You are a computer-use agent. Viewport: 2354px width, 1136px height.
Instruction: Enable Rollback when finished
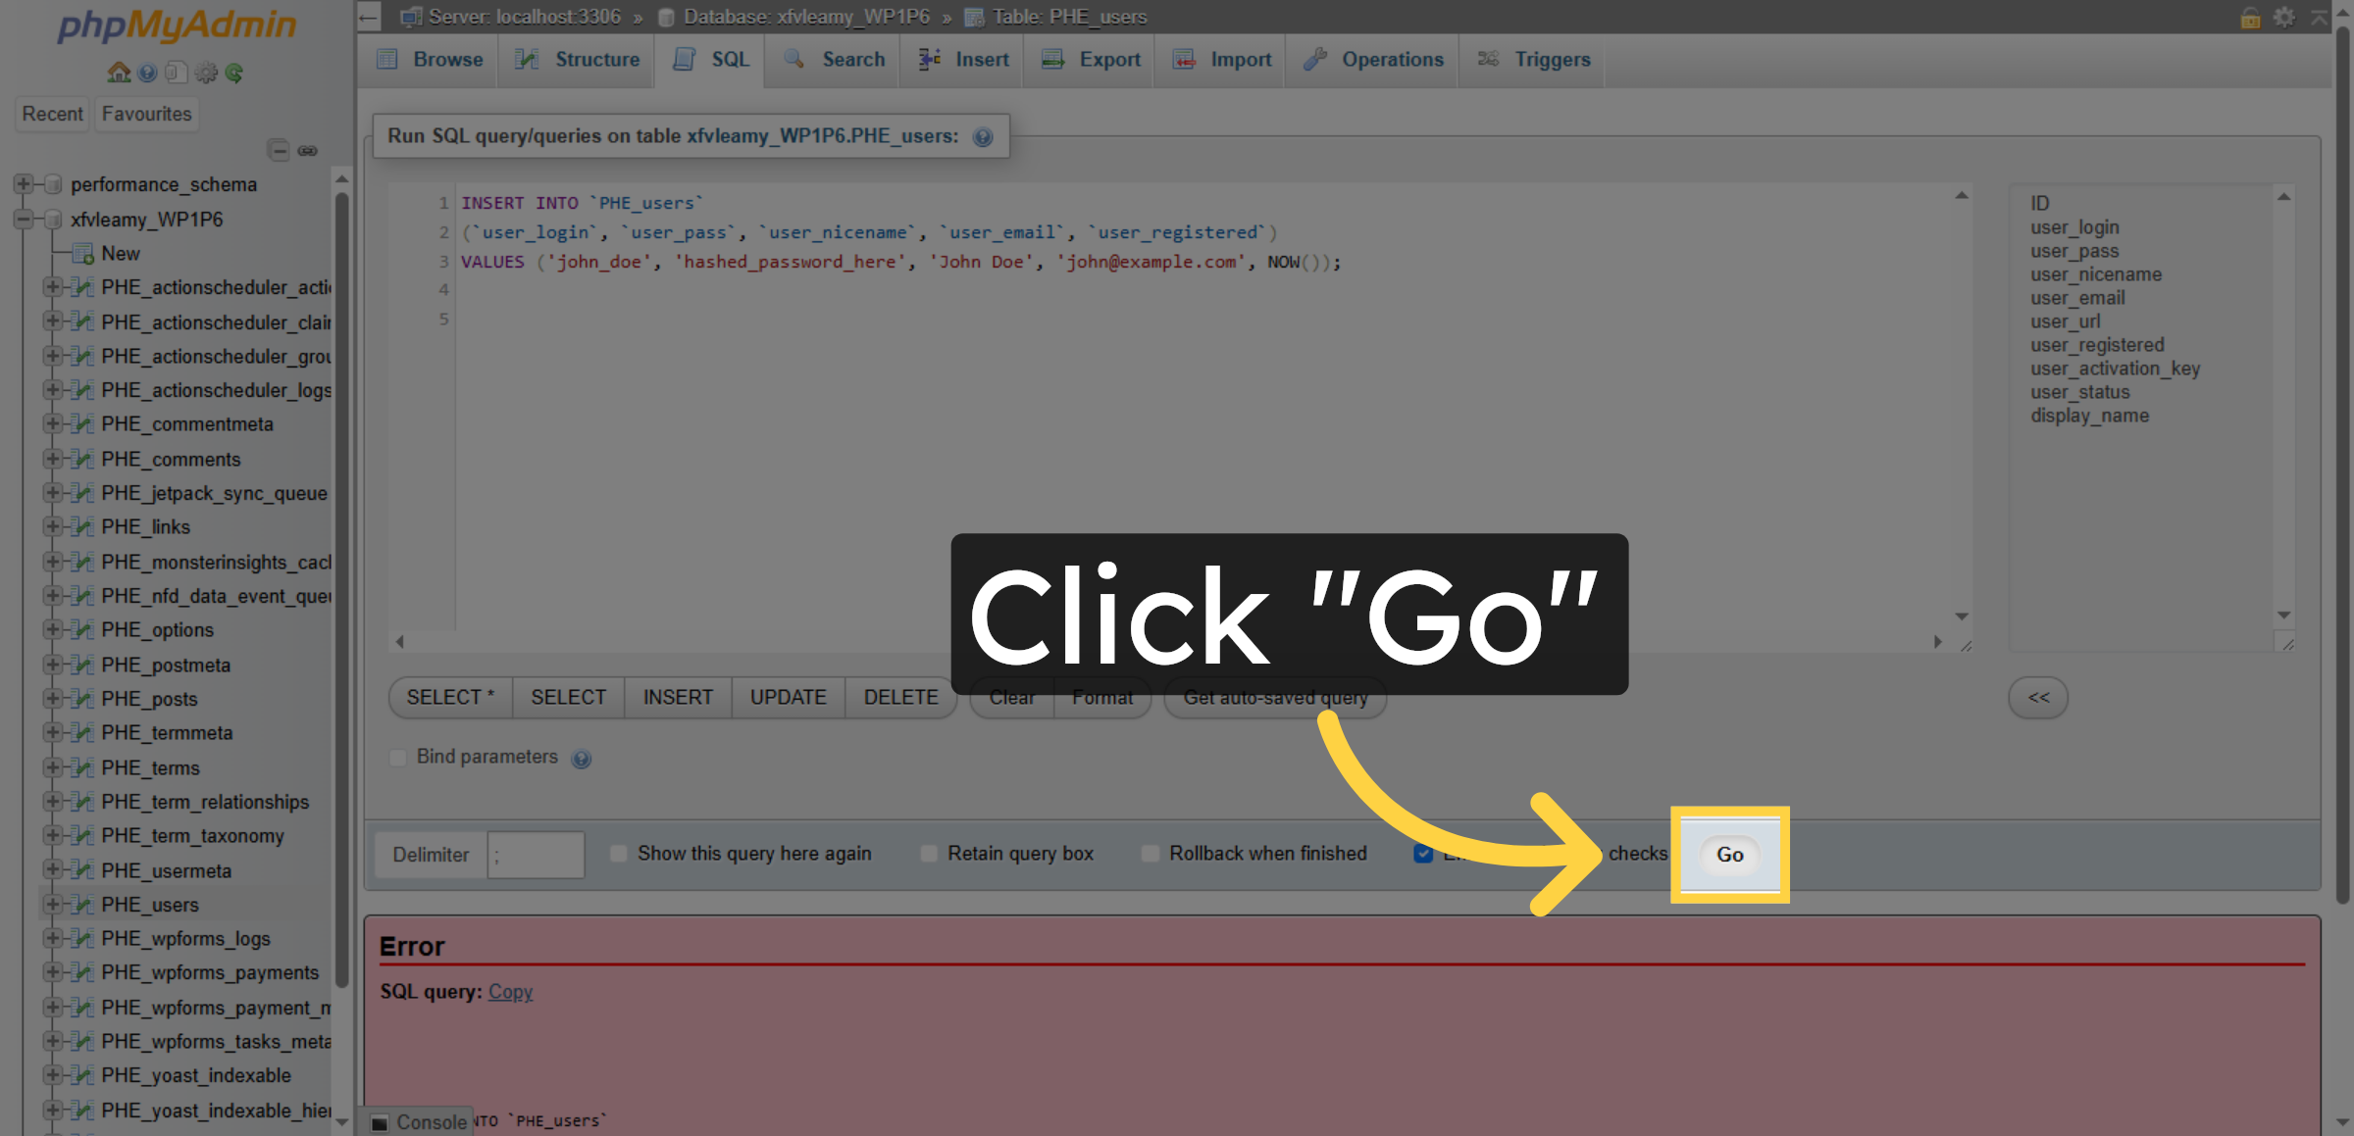[1150, 854]
